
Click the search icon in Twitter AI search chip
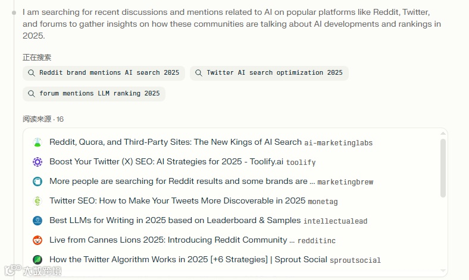coord(199,73)
